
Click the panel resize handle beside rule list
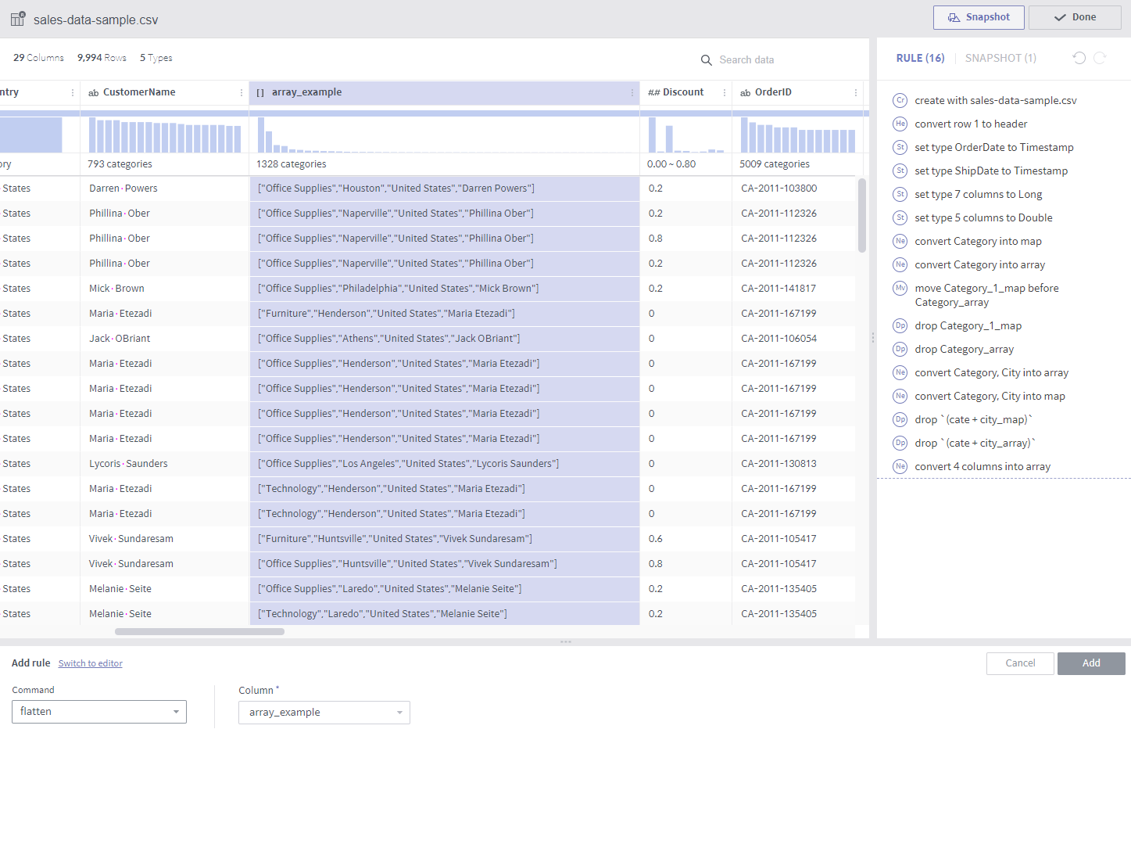[872, 338]
